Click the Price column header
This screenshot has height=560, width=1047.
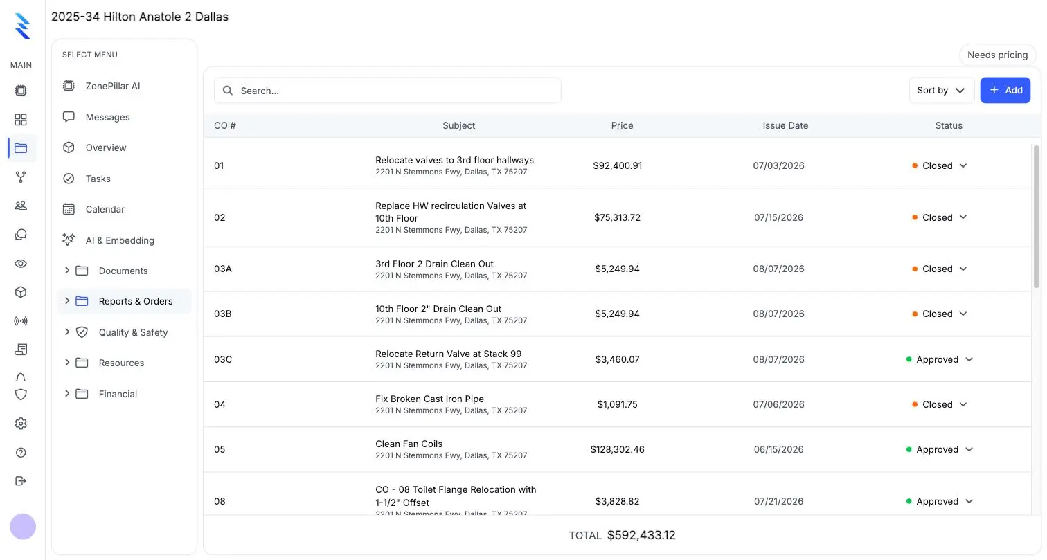tap(622, 125)
